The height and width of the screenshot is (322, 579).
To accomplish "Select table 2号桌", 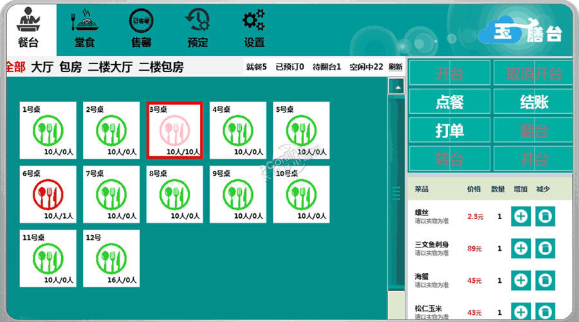I will pyautogui.click(x=111, y=130).
